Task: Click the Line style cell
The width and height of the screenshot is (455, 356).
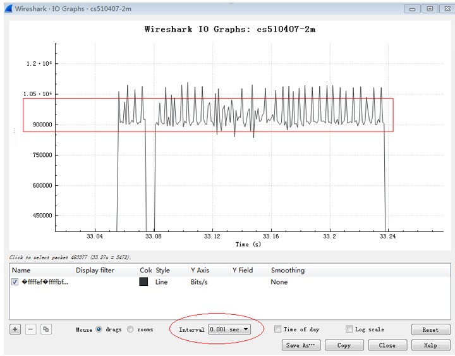Action: (161, 282)
